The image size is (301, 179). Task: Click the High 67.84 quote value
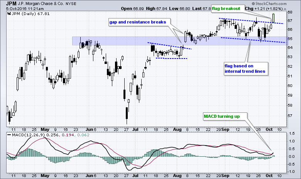tap(157, 8)
